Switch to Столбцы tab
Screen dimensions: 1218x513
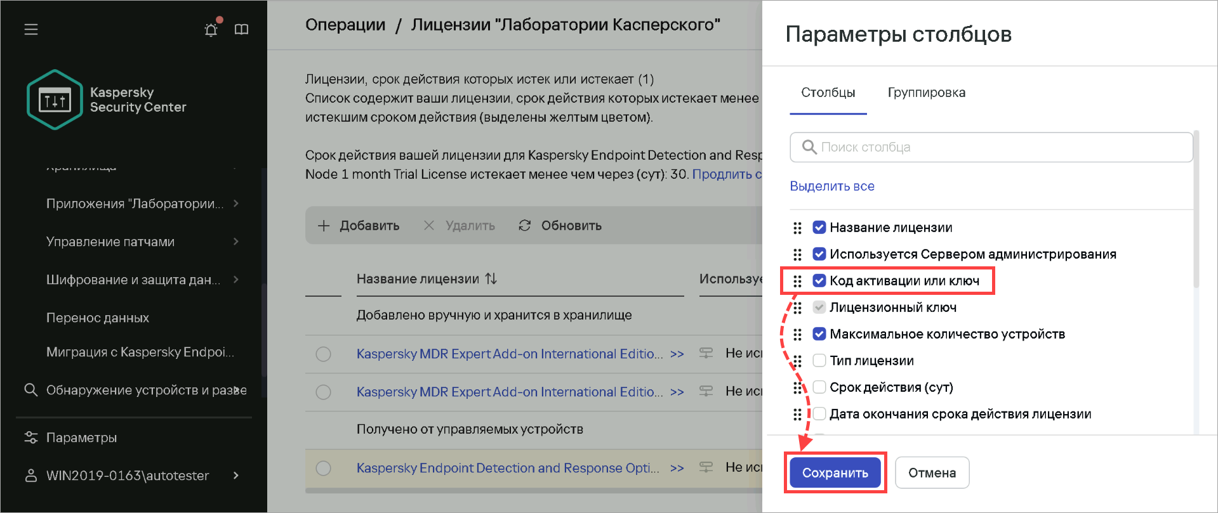(x=828, y=93)
